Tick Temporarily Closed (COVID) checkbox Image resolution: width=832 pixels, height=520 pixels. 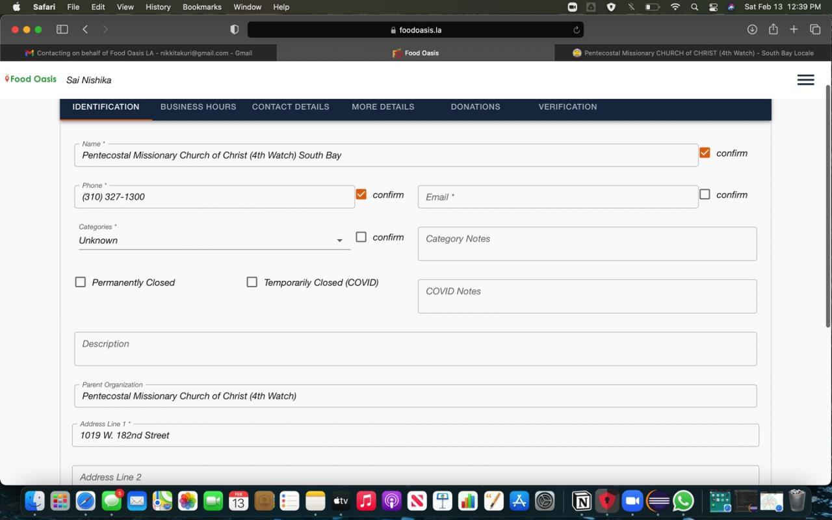click(x=252, y=282)
